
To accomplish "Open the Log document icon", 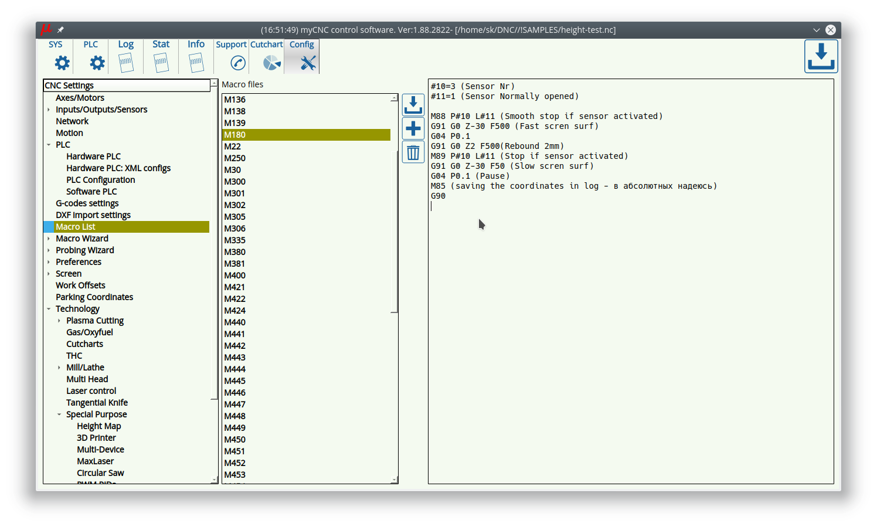I will tap(126, 63).
